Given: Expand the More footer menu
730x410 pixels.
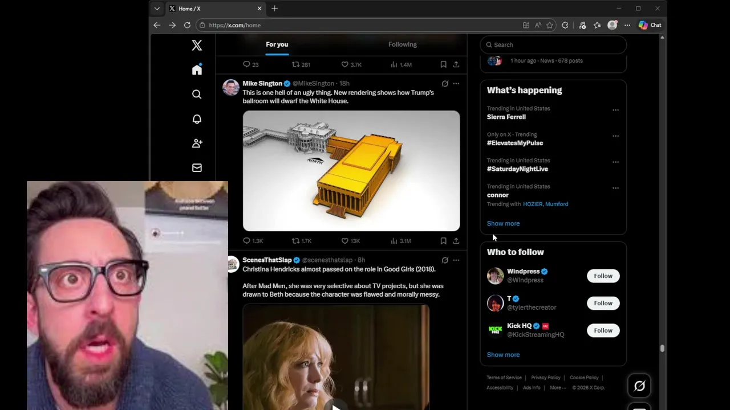Looking at the screenshot, I should click(x=558, y=388).
